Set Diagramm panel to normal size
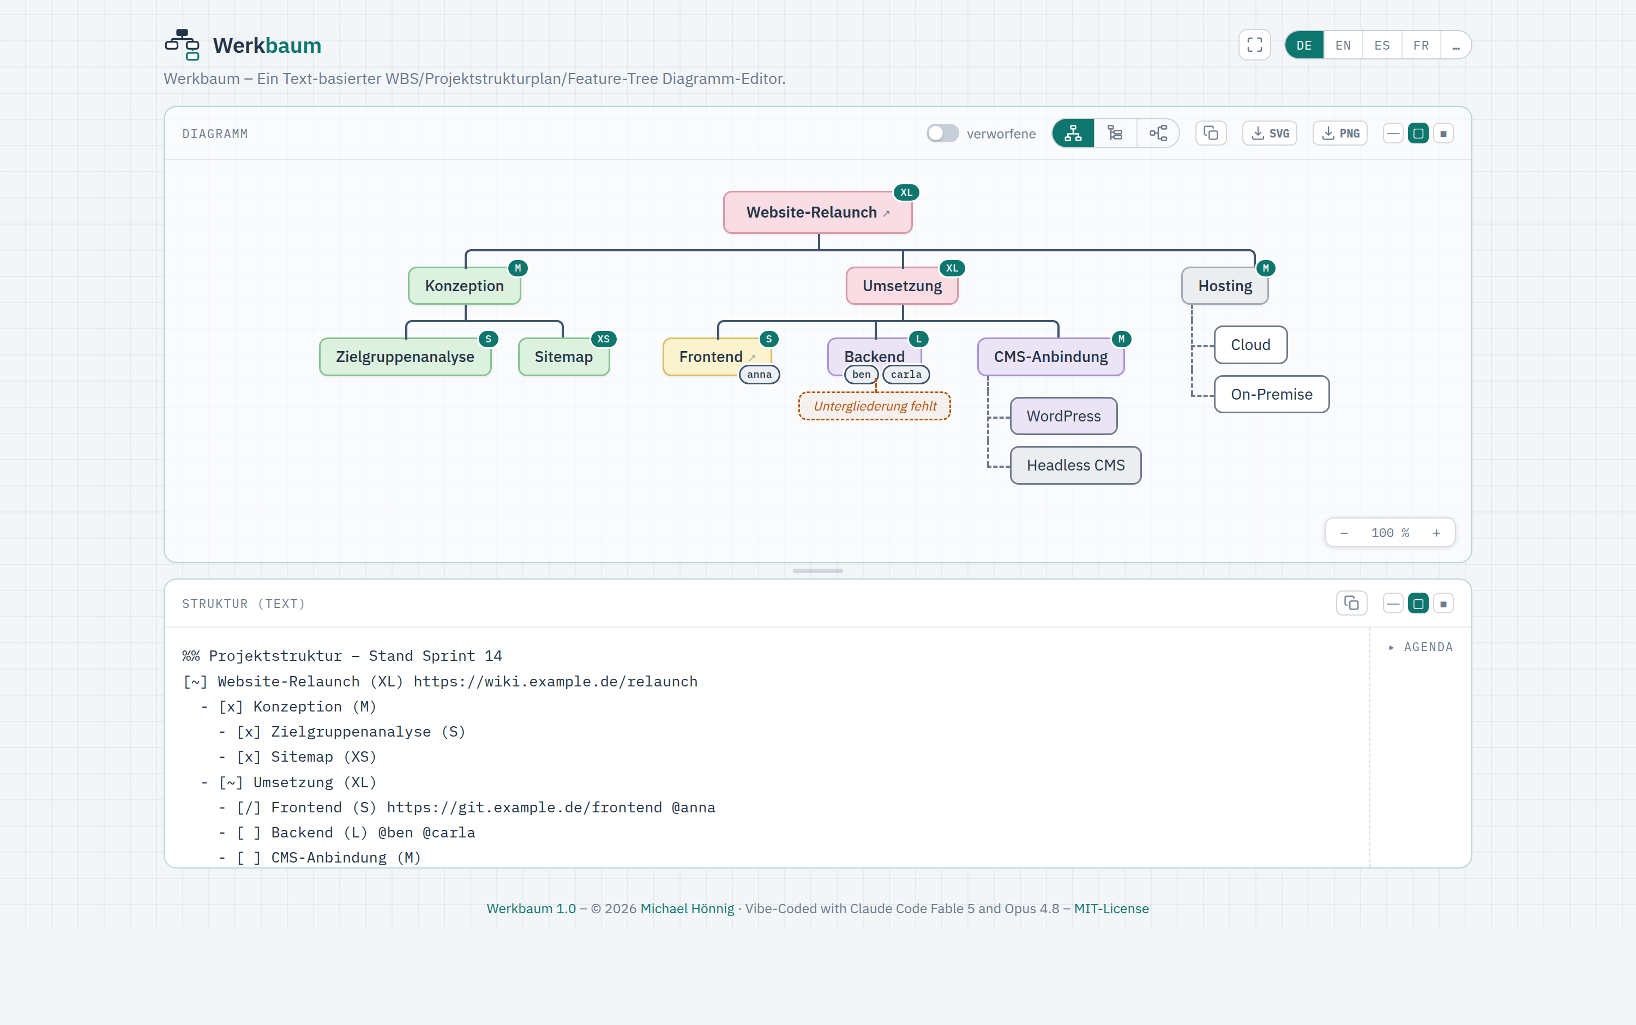The height and width of the screenshot is (1025, 1636). (1418, 133)
